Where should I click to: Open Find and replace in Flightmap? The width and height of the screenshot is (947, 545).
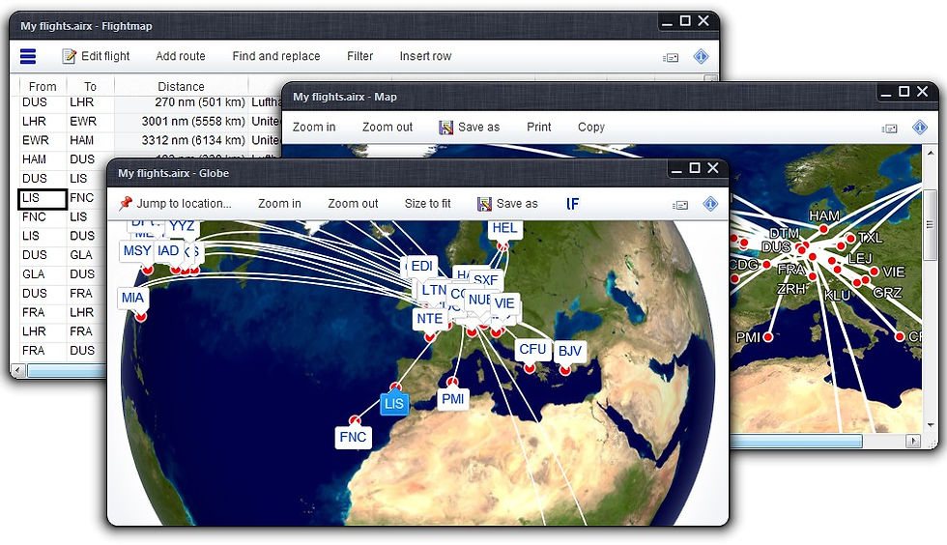(276, 56)
